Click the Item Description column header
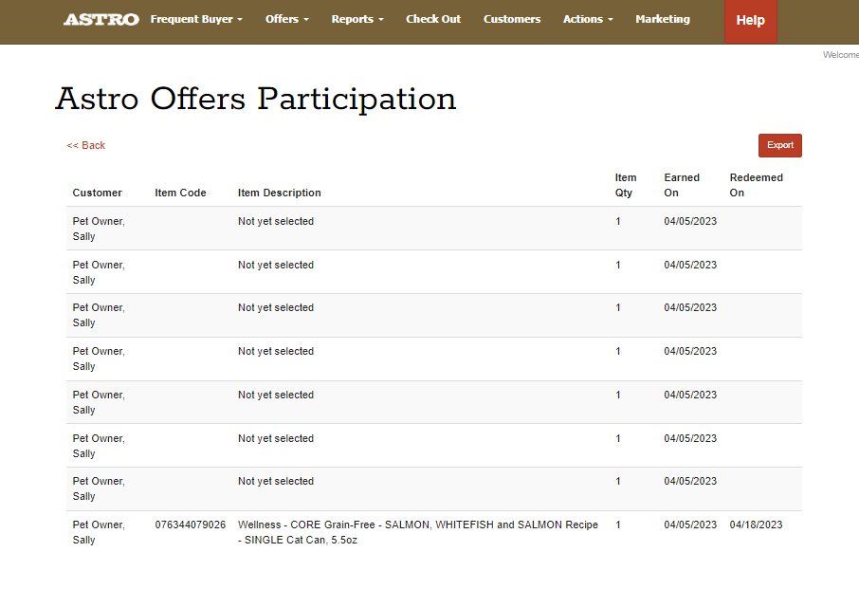859x589 pixels. point(279,193)
